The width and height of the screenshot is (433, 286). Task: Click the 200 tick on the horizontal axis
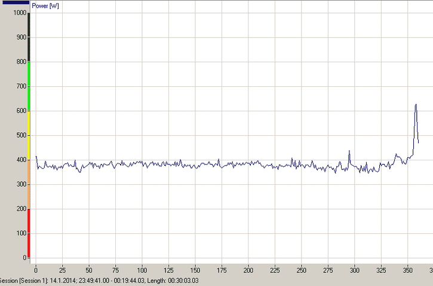[248, 270]
